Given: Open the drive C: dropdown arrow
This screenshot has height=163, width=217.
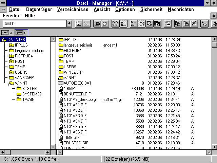Looking at the screenshot, I should coord(69,24).
